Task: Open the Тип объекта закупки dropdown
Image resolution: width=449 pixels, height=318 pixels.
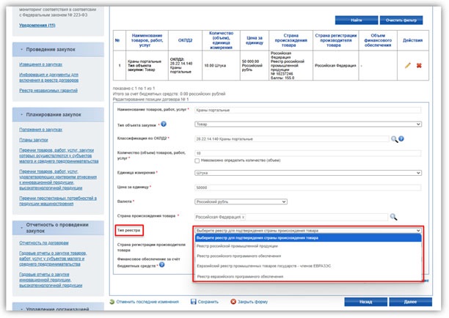Action: [306, 124]
